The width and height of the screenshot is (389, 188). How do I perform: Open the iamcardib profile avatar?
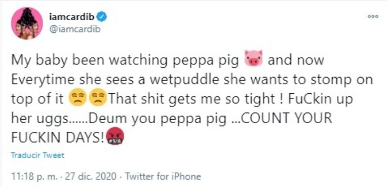26,23
